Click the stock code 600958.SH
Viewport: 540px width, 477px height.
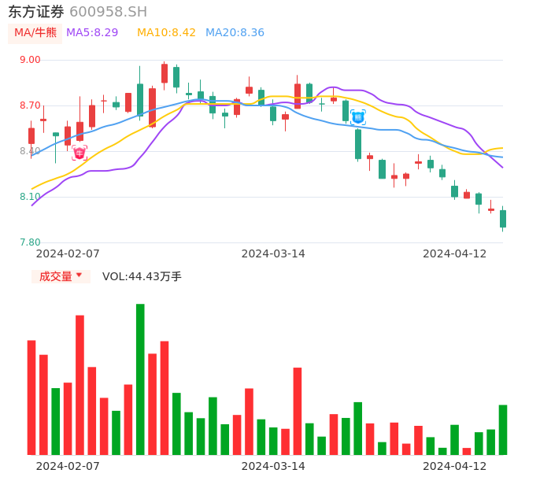[108, 12]
